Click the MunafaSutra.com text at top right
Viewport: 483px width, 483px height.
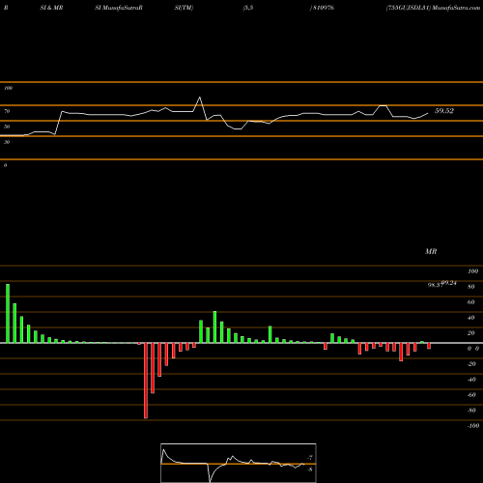(x=456, y=8)
